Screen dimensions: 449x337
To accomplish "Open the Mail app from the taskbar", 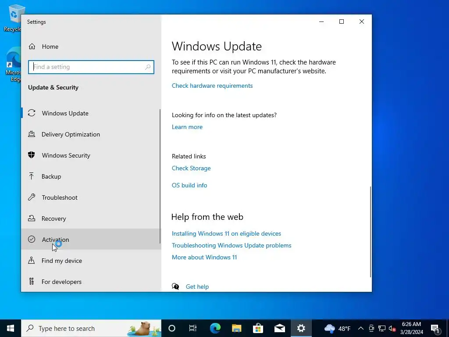I will [279, 328].
